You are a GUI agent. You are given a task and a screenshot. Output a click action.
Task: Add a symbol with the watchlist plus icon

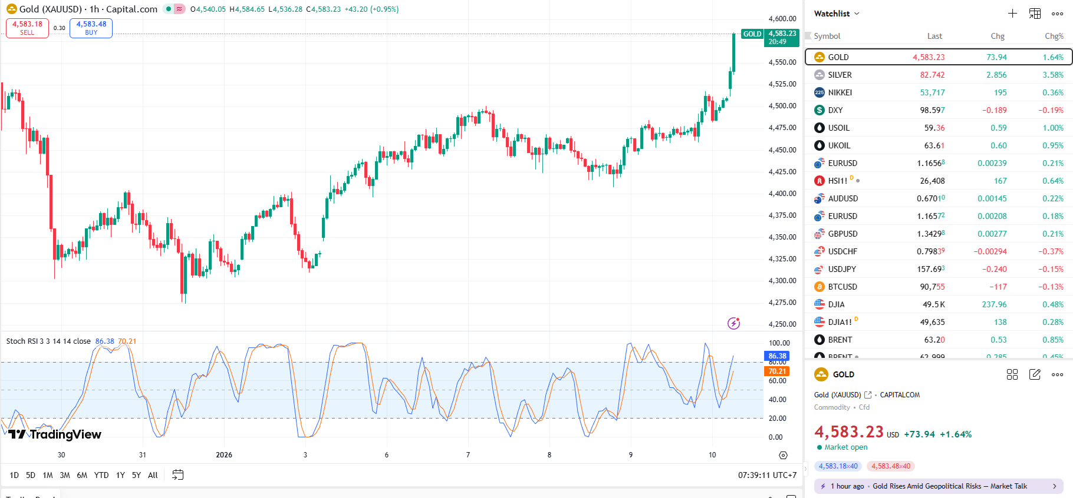1012,14
